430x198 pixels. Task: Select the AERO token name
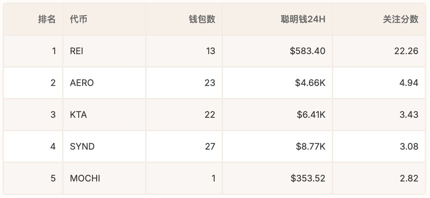pos(82,83)
